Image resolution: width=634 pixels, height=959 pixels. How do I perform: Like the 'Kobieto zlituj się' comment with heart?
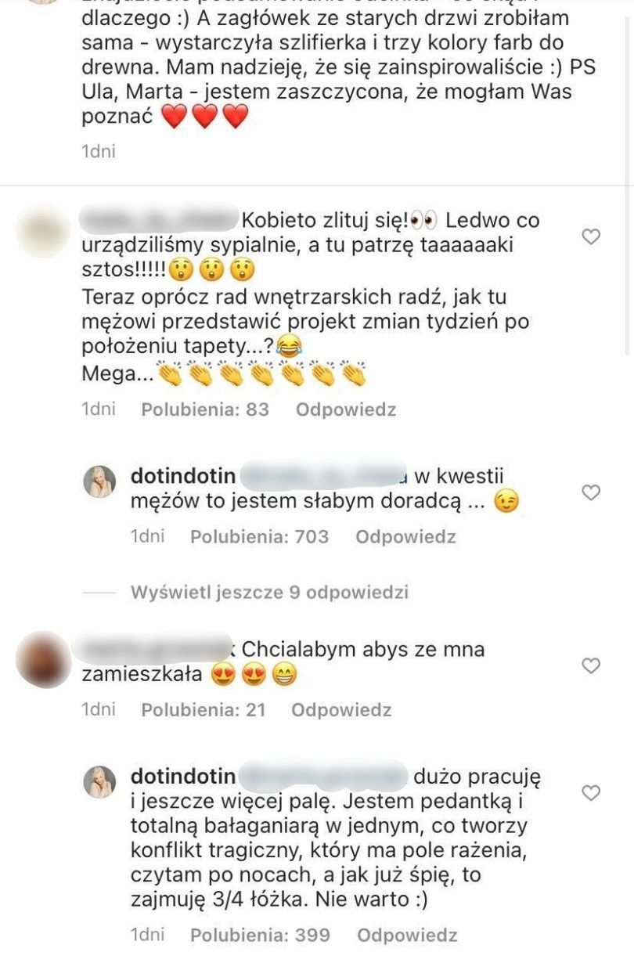pos(591,236)
